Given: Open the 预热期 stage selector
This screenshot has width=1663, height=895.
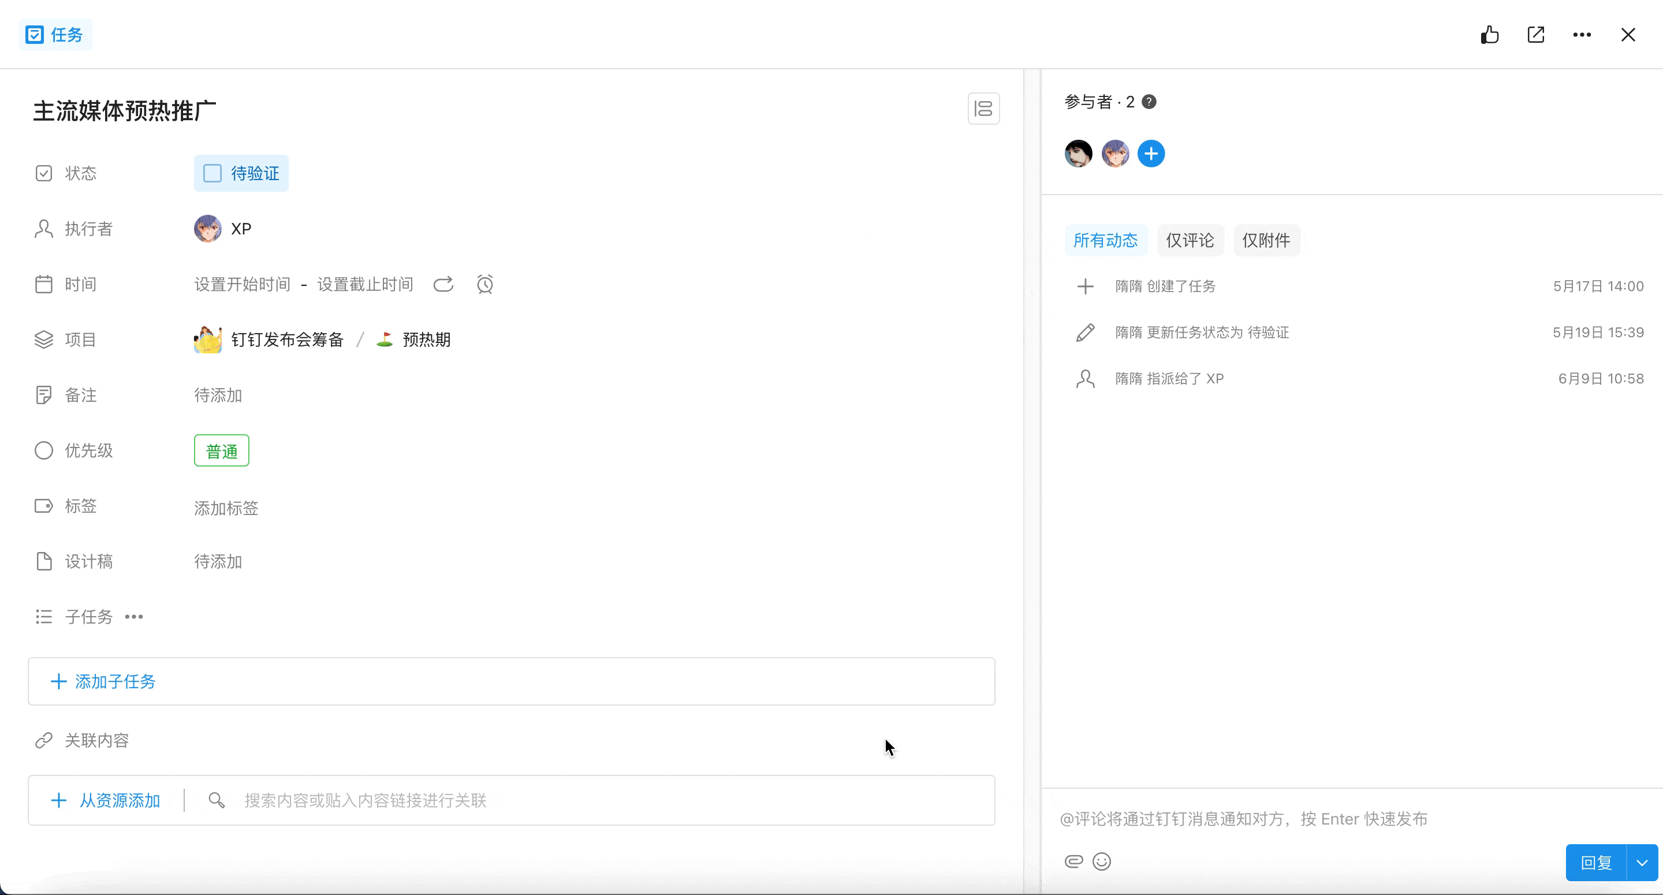Looking at the screenshot, I should [426, 340].
